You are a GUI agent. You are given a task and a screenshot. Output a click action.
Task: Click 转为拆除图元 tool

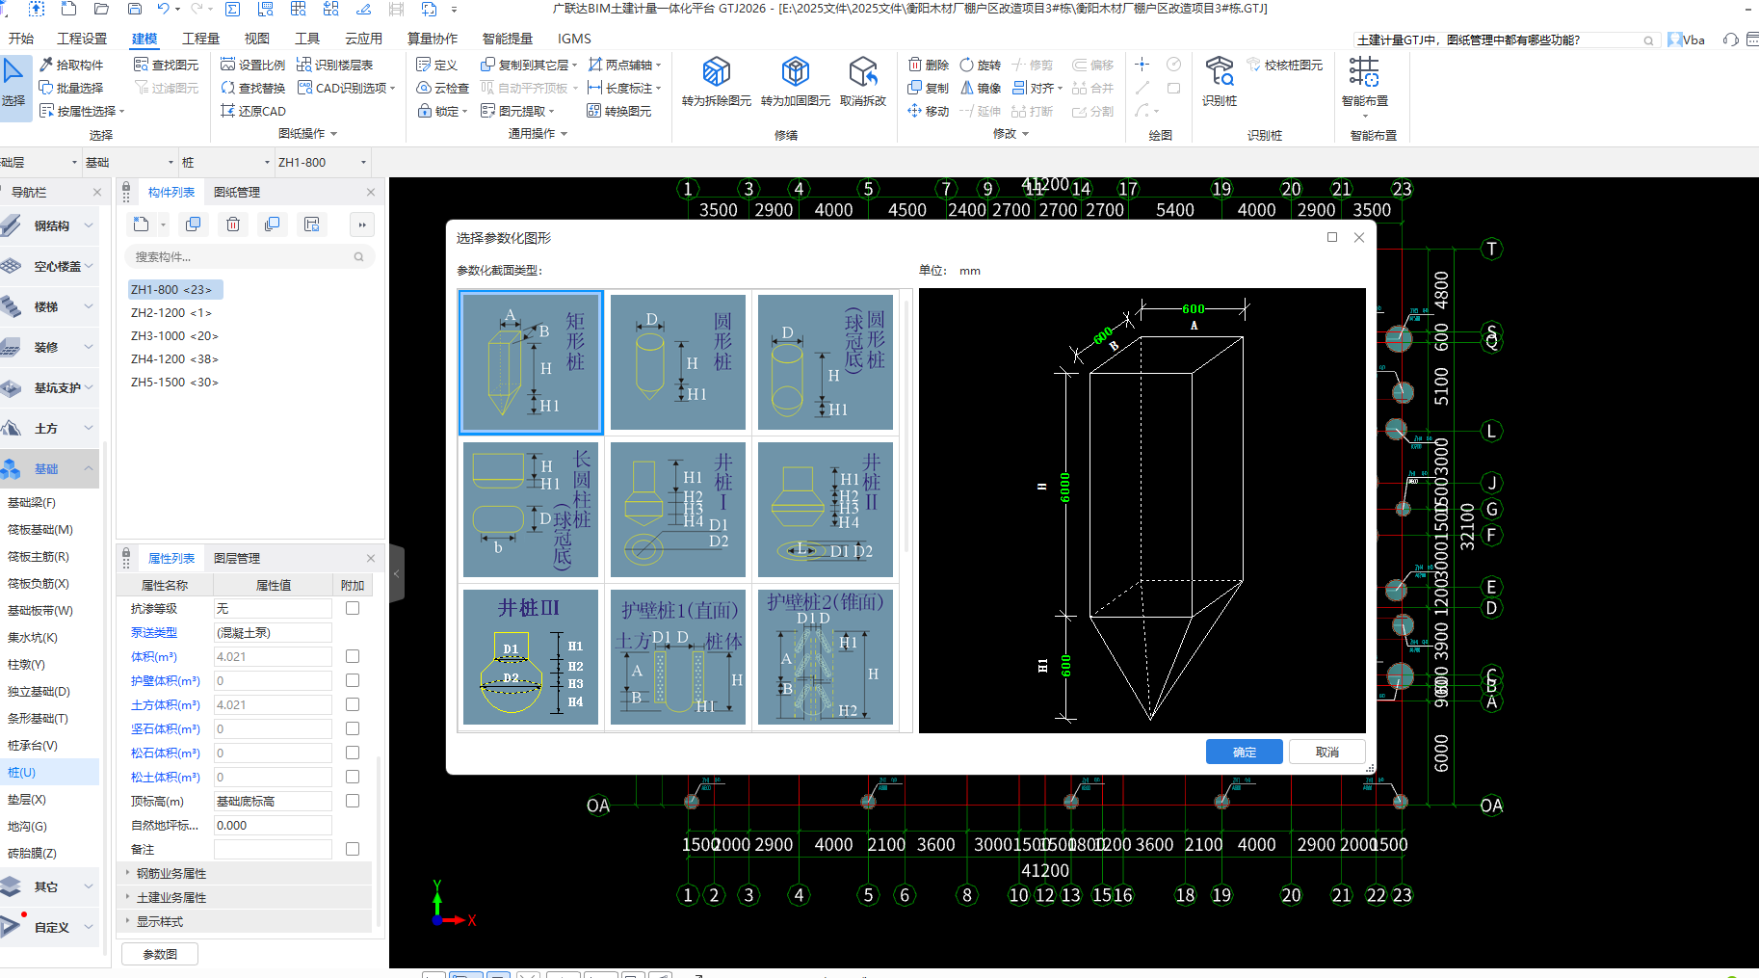click(x=716, y=83)
